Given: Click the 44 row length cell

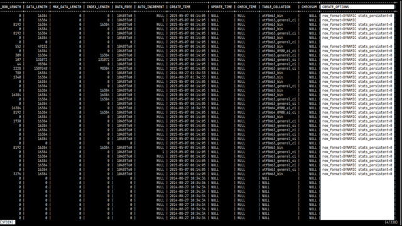Looking at the screenshot, I should tap(19, 64).
